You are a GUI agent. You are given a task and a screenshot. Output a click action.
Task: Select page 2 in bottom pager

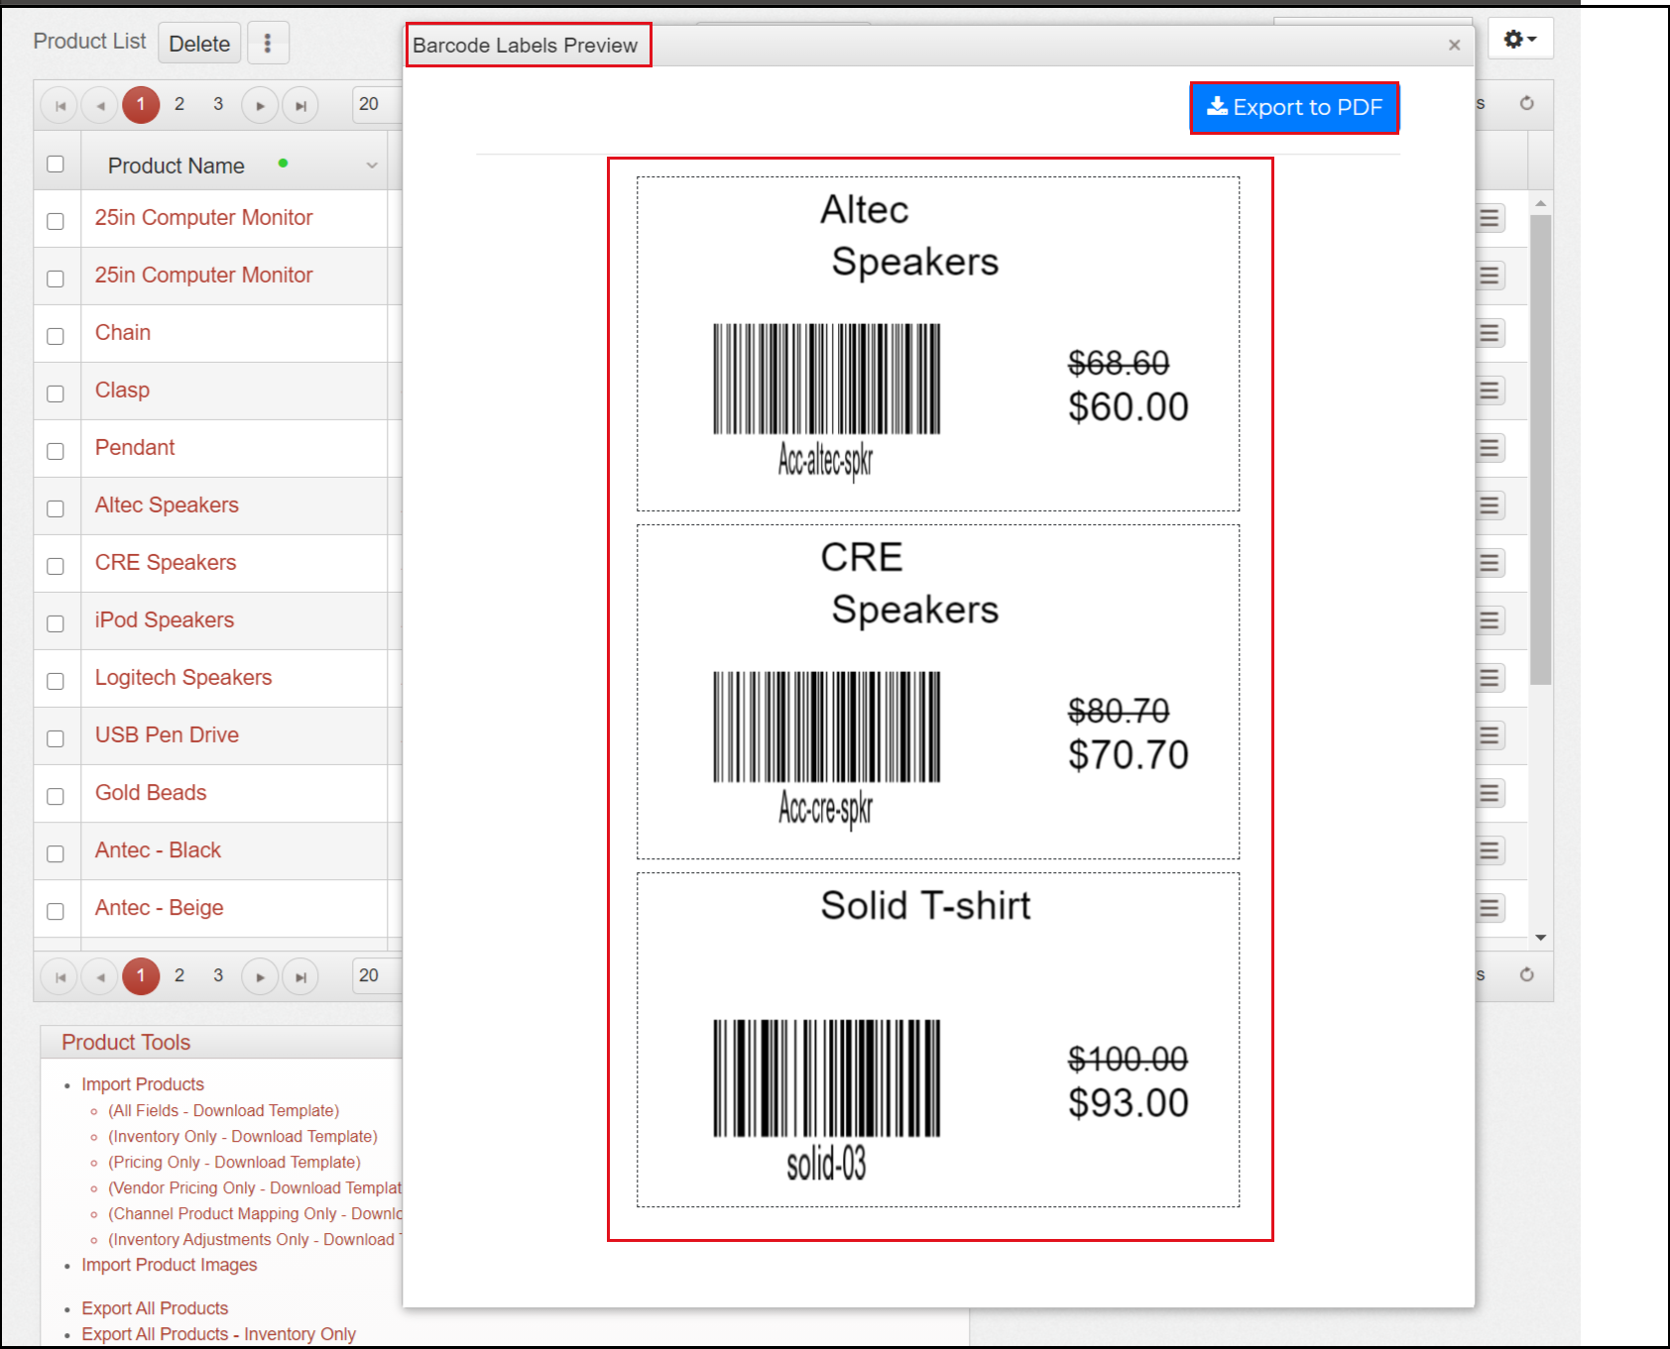179,975
